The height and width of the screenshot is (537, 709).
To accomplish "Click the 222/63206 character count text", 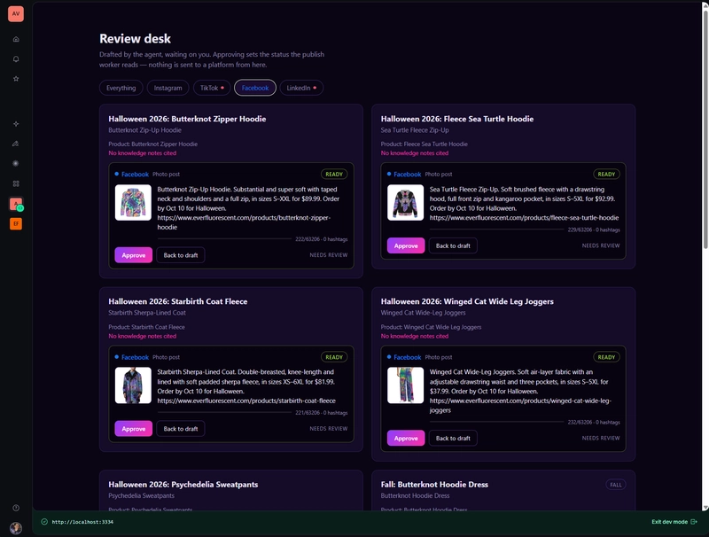I will 308,239.
